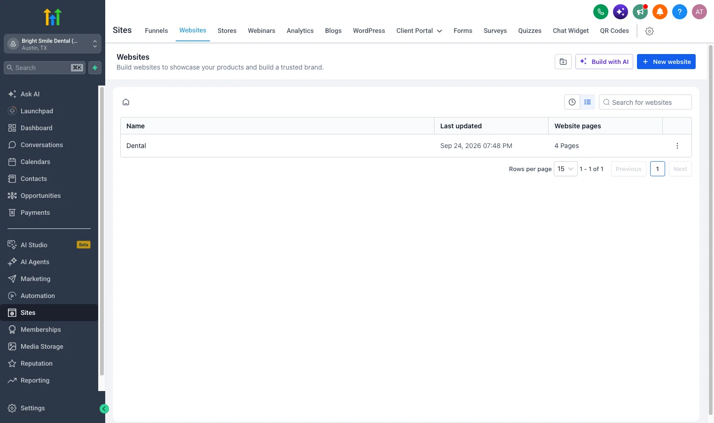Click the sidebar Search box

point(45,68)
